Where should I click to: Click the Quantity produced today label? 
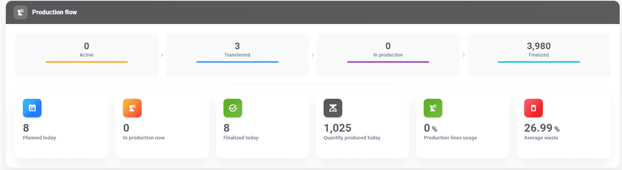click(x=352, y=138)
